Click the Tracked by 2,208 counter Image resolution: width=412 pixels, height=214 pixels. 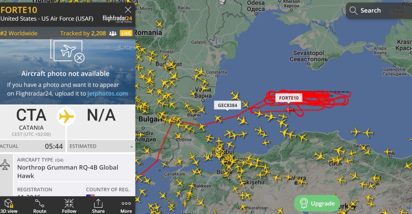[83, 33]
